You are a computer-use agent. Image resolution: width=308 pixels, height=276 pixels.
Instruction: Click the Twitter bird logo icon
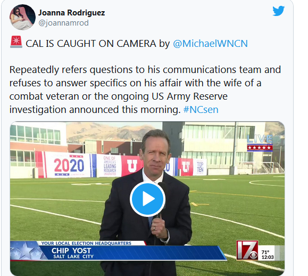pos(278,11)
